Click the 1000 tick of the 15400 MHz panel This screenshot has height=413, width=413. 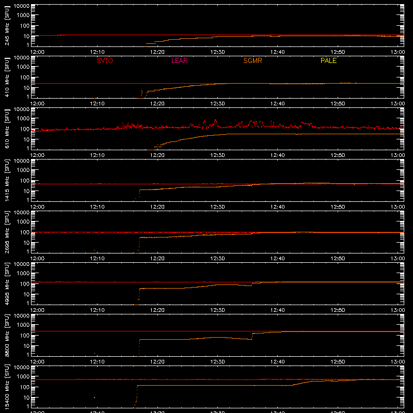[x=23, y=377]
